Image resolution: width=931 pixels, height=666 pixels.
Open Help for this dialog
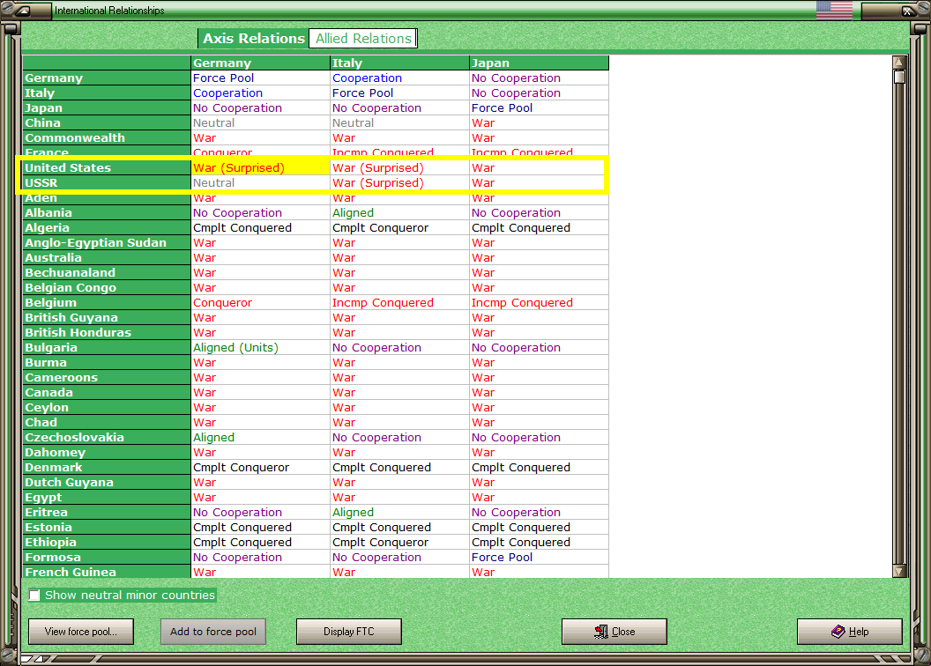coord(850,632)
